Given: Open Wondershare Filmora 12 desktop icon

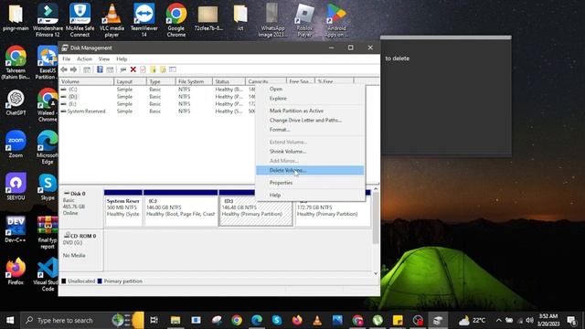Looking at the screenshot, I should [x=48, y=19].
